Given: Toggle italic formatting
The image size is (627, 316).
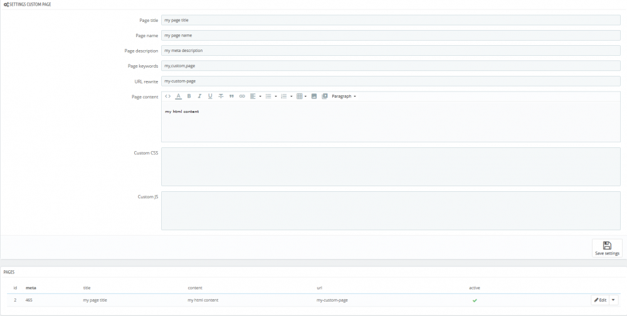Looking at the screenshot, I should [199, 97].
